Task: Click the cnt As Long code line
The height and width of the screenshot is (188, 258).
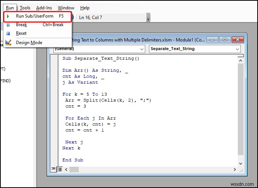Action: [83, 77]
